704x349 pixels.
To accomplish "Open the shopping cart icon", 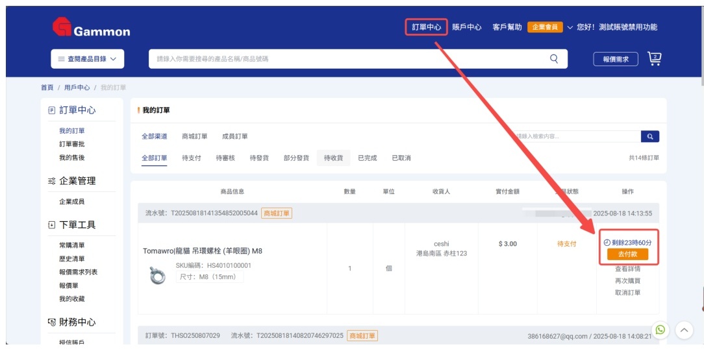I will pyautogui.click(x=655, y=58).
